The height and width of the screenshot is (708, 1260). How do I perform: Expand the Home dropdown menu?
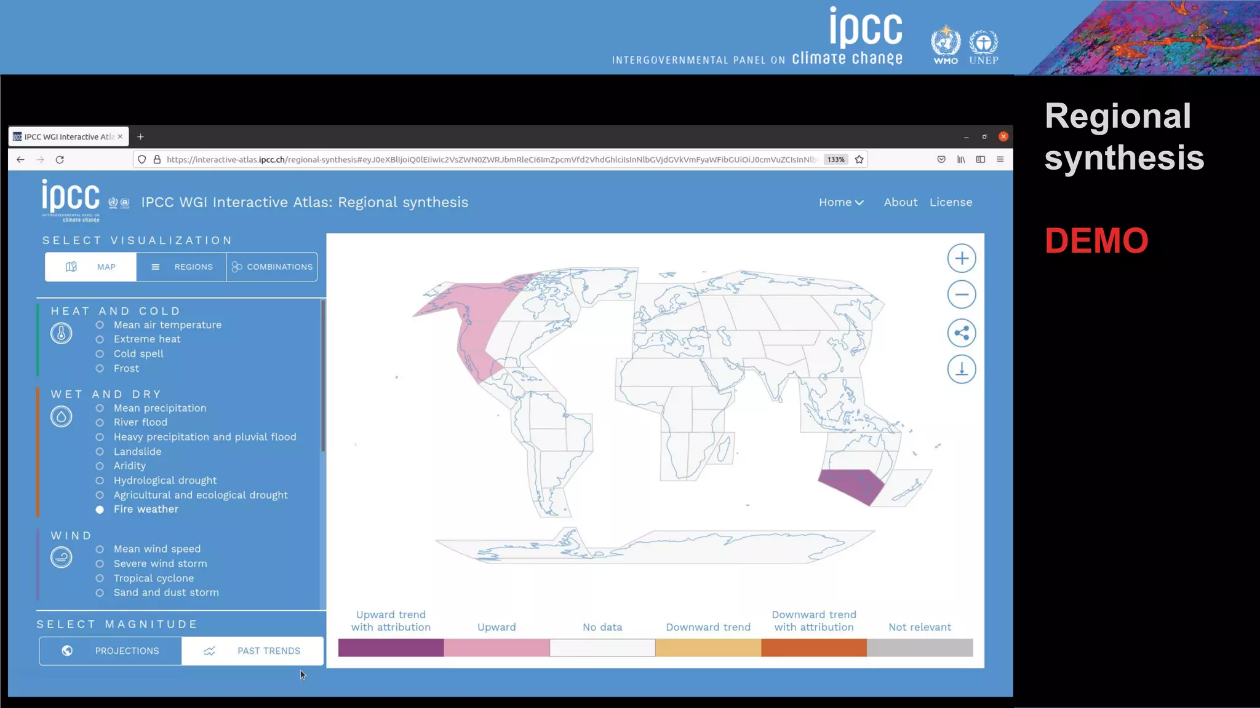pyautogui.click(x=840, y=202)
